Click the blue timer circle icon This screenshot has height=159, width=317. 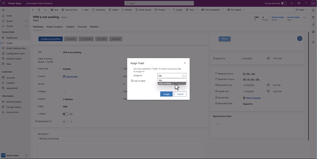point(300,39)
